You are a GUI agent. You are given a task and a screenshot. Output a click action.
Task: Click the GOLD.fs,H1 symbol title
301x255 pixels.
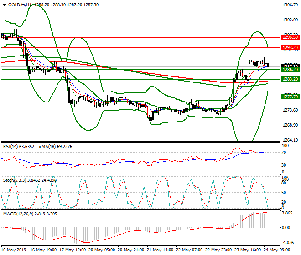click(x=20, y=5)
